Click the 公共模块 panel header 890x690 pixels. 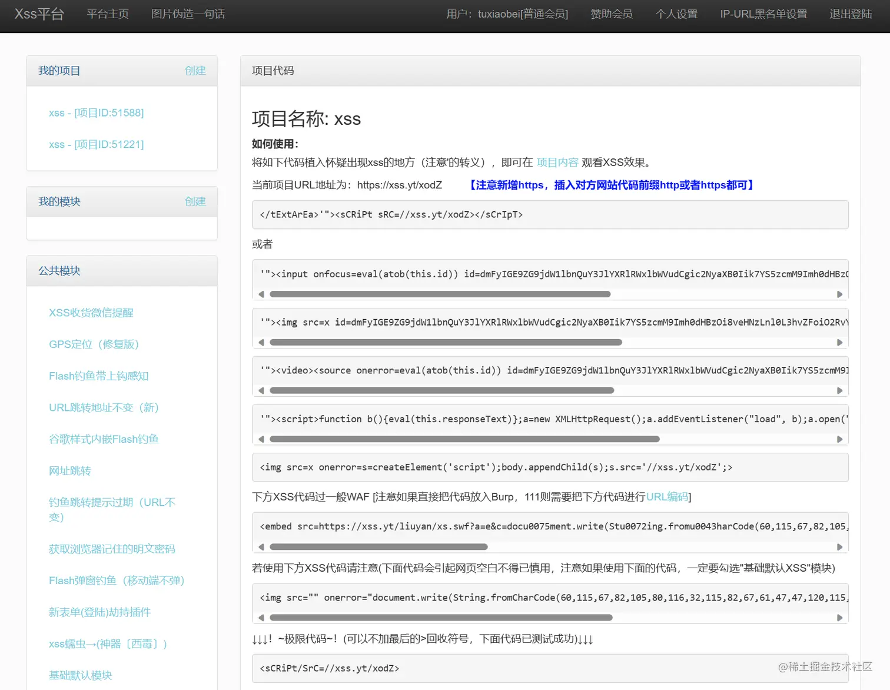122,271
